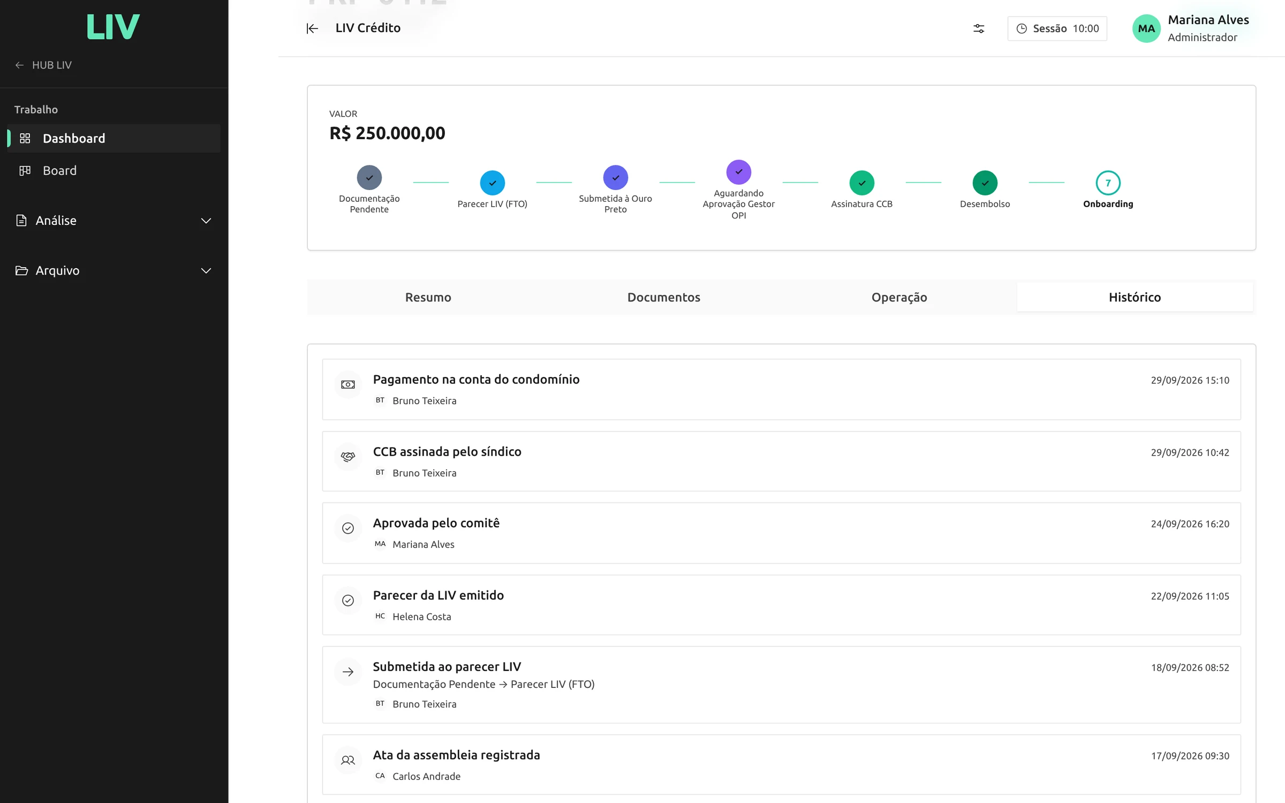Select the Assinatura CCB step circle

coord(862,183)
